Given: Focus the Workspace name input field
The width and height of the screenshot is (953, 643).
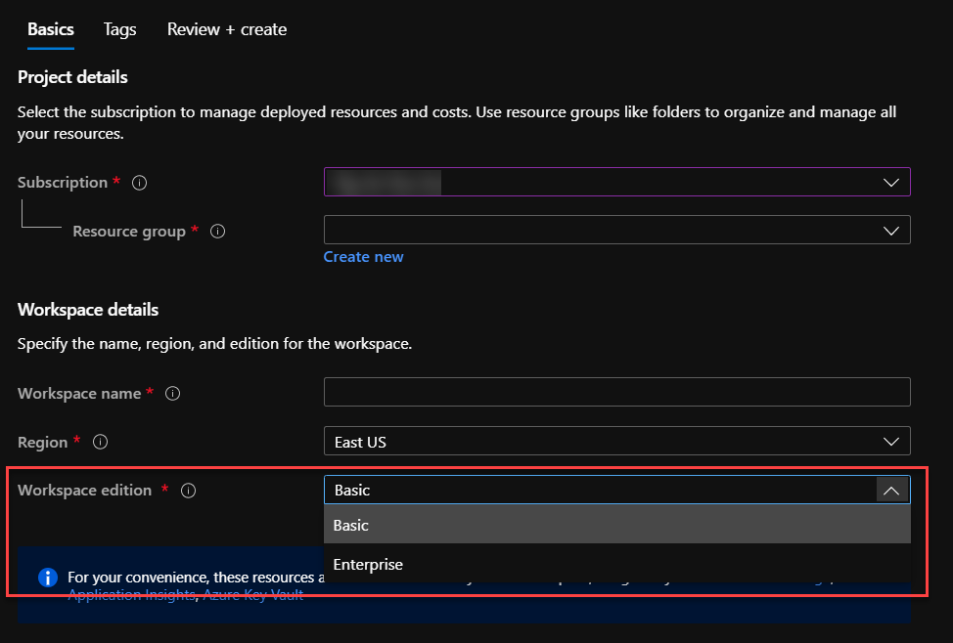Looking at the screenshot, I should coord(616,392).
